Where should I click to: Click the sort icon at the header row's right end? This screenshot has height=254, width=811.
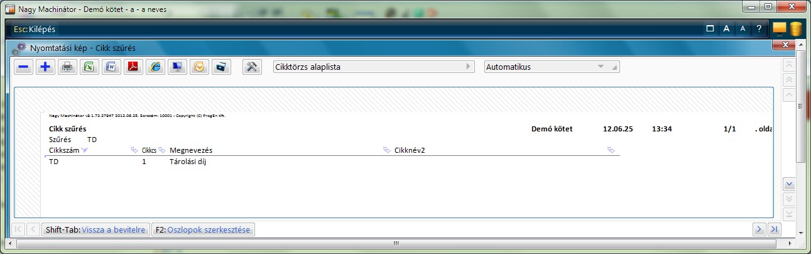click(611, 150)
